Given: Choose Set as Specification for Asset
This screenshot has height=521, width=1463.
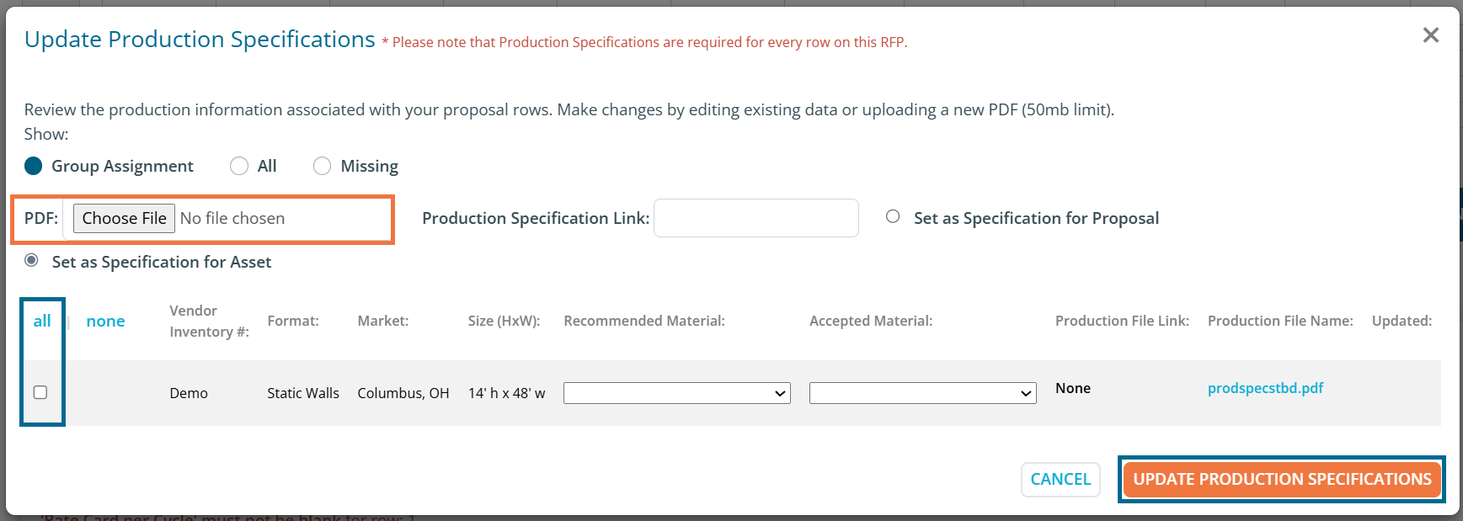Looking at the screenshot, I should click(x=32, y=261).
